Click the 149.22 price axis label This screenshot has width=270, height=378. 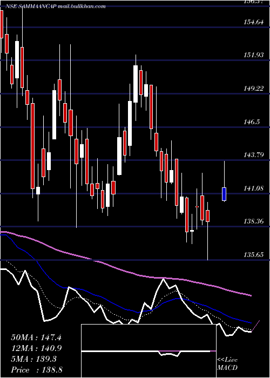[254, 89]
